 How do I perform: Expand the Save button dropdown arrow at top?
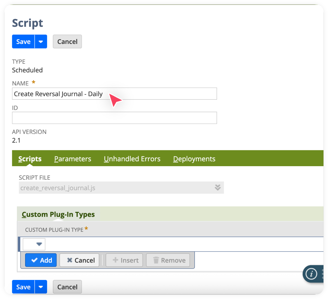point(41,42)
